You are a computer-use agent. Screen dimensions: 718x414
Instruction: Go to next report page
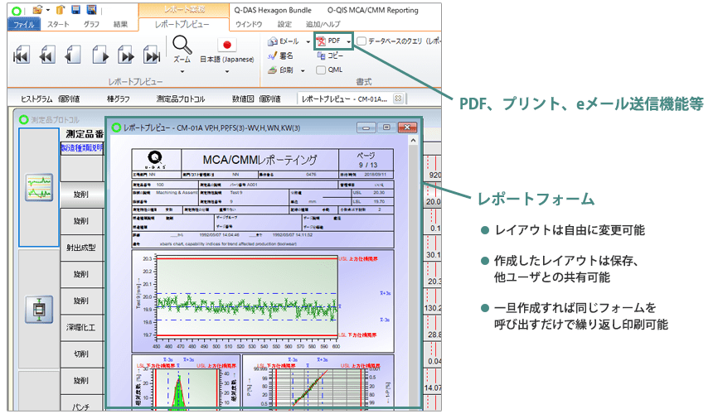click(99, 55)
